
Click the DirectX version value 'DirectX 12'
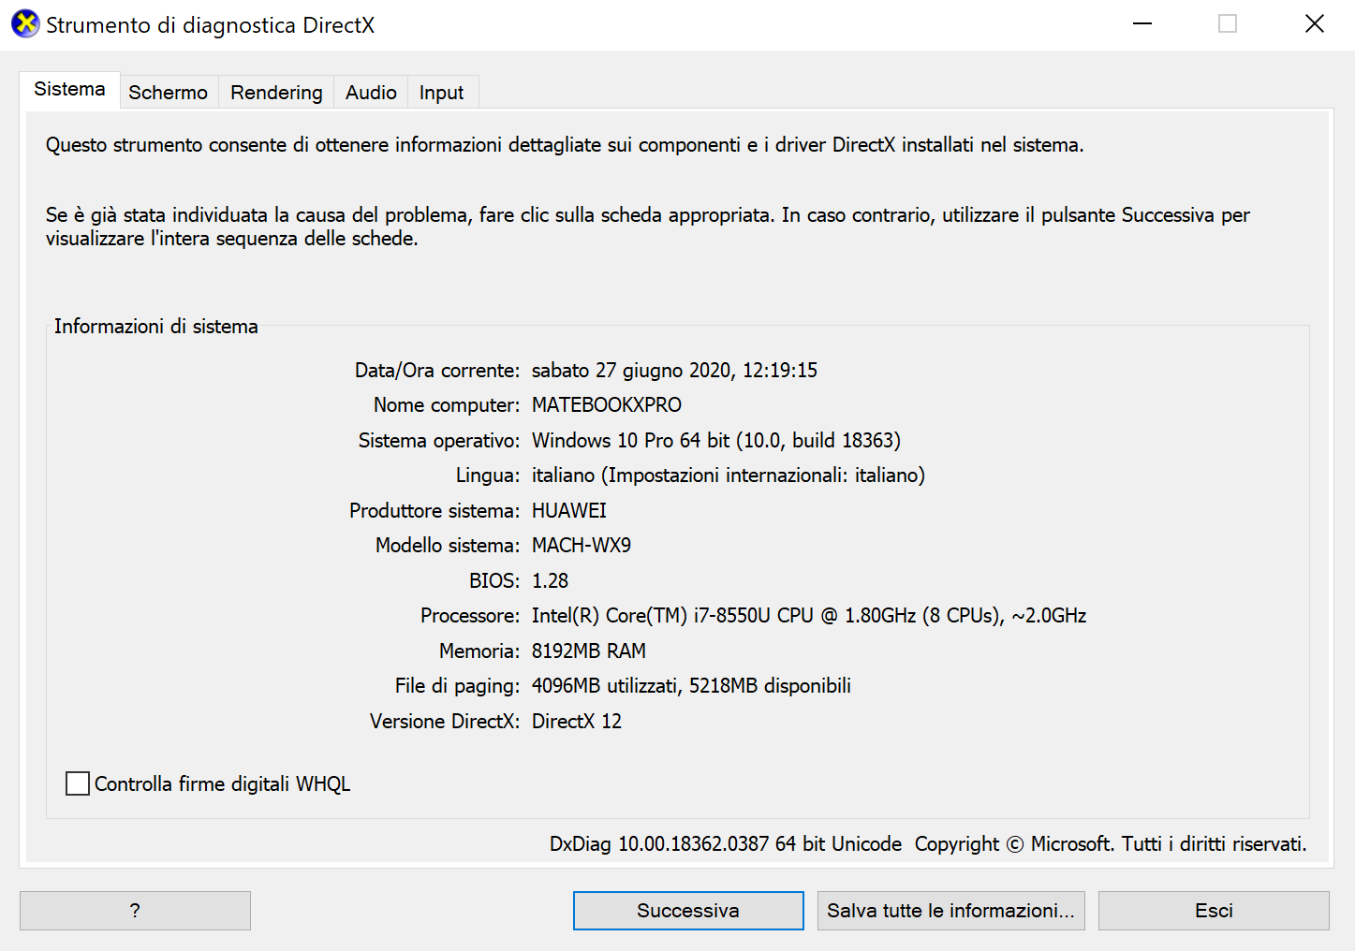[x=577, y=722]
